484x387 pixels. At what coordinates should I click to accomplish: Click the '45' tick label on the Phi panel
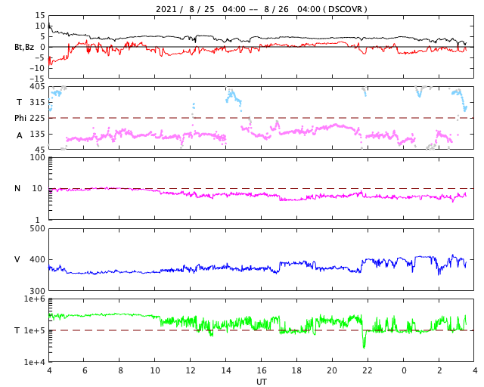(40, 150)
